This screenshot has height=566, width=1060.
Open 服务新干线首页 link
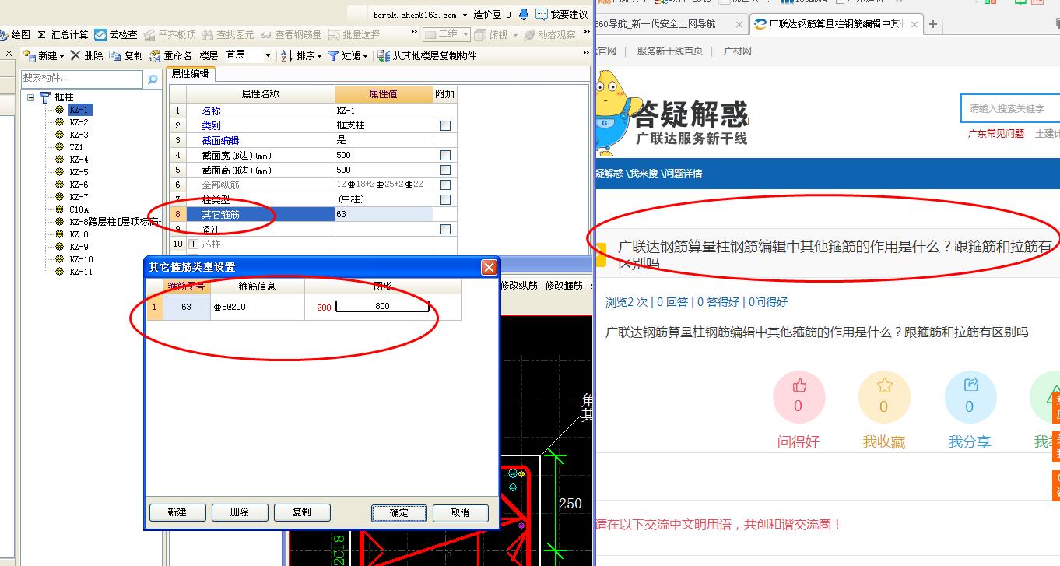point(669,51)
